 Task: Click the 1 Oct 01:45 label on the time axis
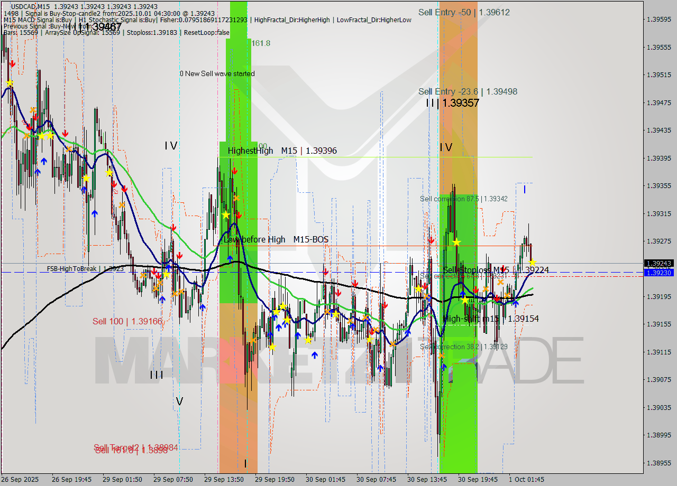coord(527,479)
